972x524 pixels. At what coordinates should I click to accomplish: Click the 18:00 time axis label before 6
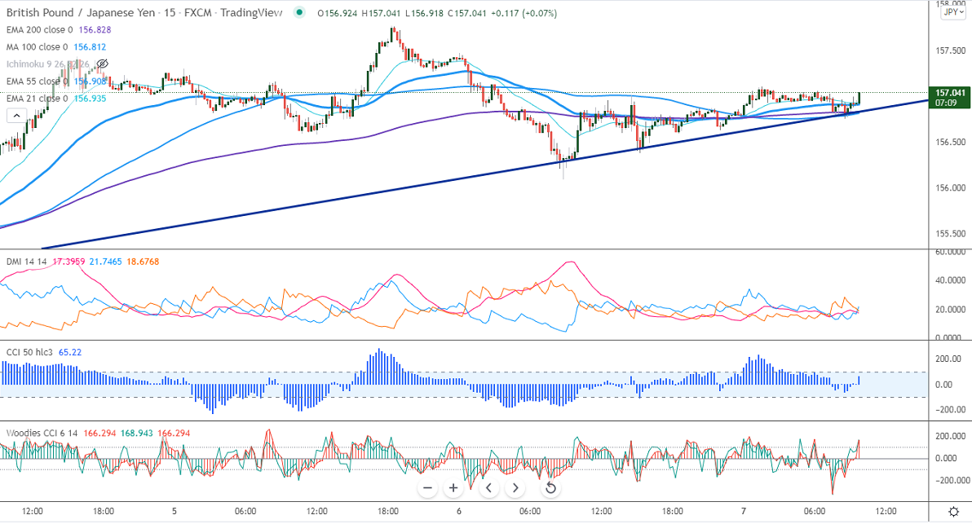[388, 512]
